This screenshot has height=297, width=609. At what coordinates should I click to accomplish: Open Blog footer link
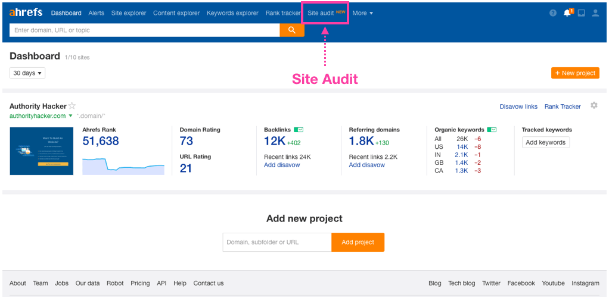[435, 283]
